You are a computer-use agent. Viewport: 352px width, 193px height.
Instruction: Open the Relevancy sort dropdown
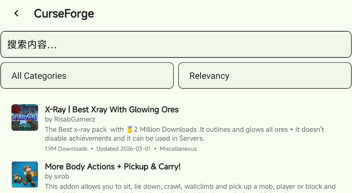pyautogui.click(x=265, y=76)
